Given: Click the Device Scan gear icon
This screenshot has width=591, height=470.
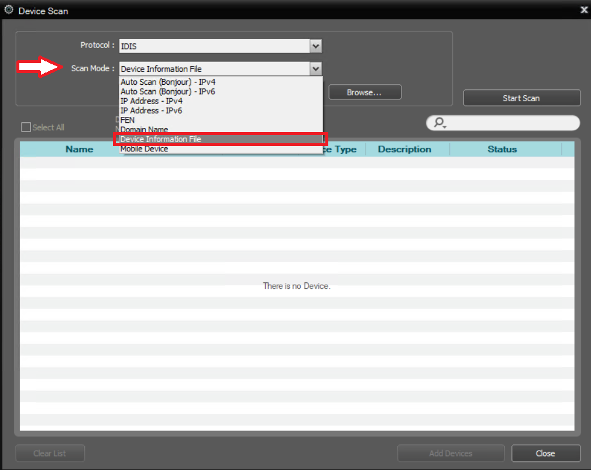Looking at the screenshot, I should coord(9,10).
